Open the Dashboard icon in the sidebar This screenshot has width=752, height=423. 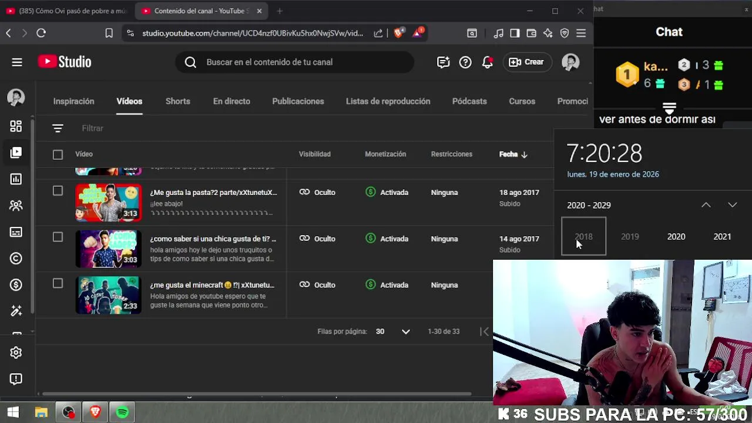click(16, 126)
